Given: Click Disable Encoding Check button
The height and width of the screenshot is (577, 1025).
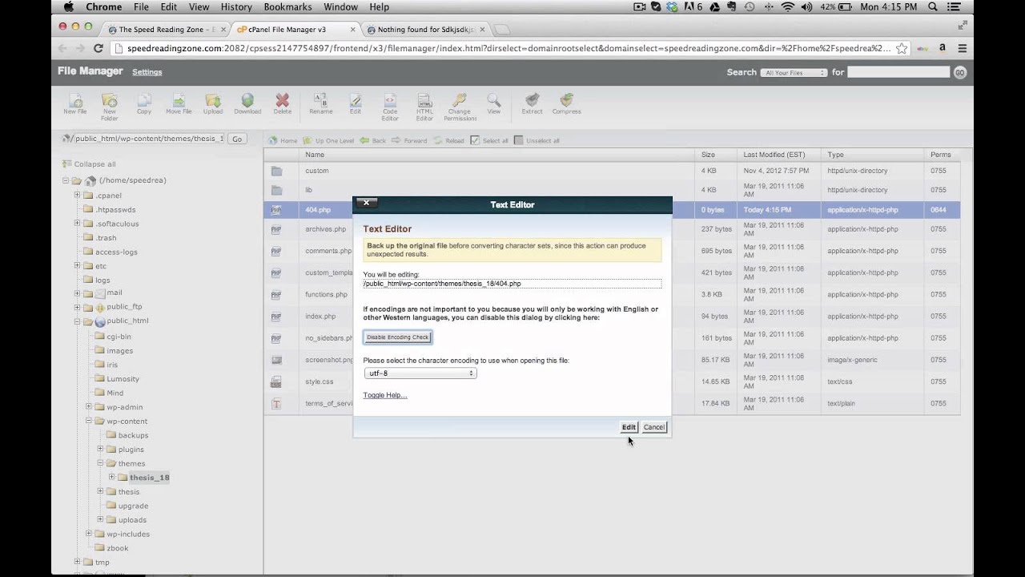Looking at the screenshot, I should point(398,337).
